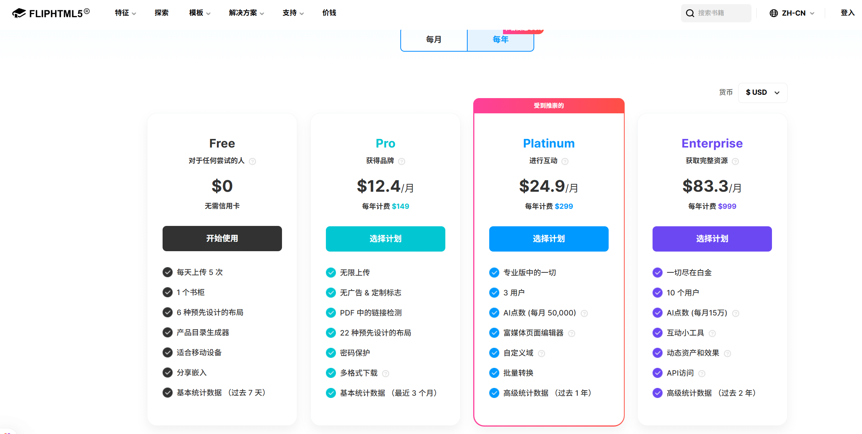Click help icon next to 自定义域
This screenshot has height=434, width=862.
(x=541, y=353)
